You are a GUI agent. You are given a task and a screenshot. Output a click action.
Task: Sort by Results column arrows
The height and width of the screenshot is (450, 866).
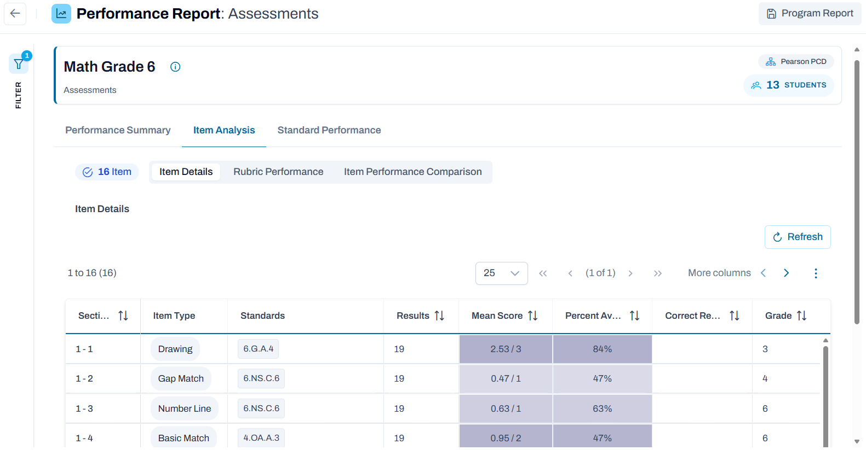(439, 315)
